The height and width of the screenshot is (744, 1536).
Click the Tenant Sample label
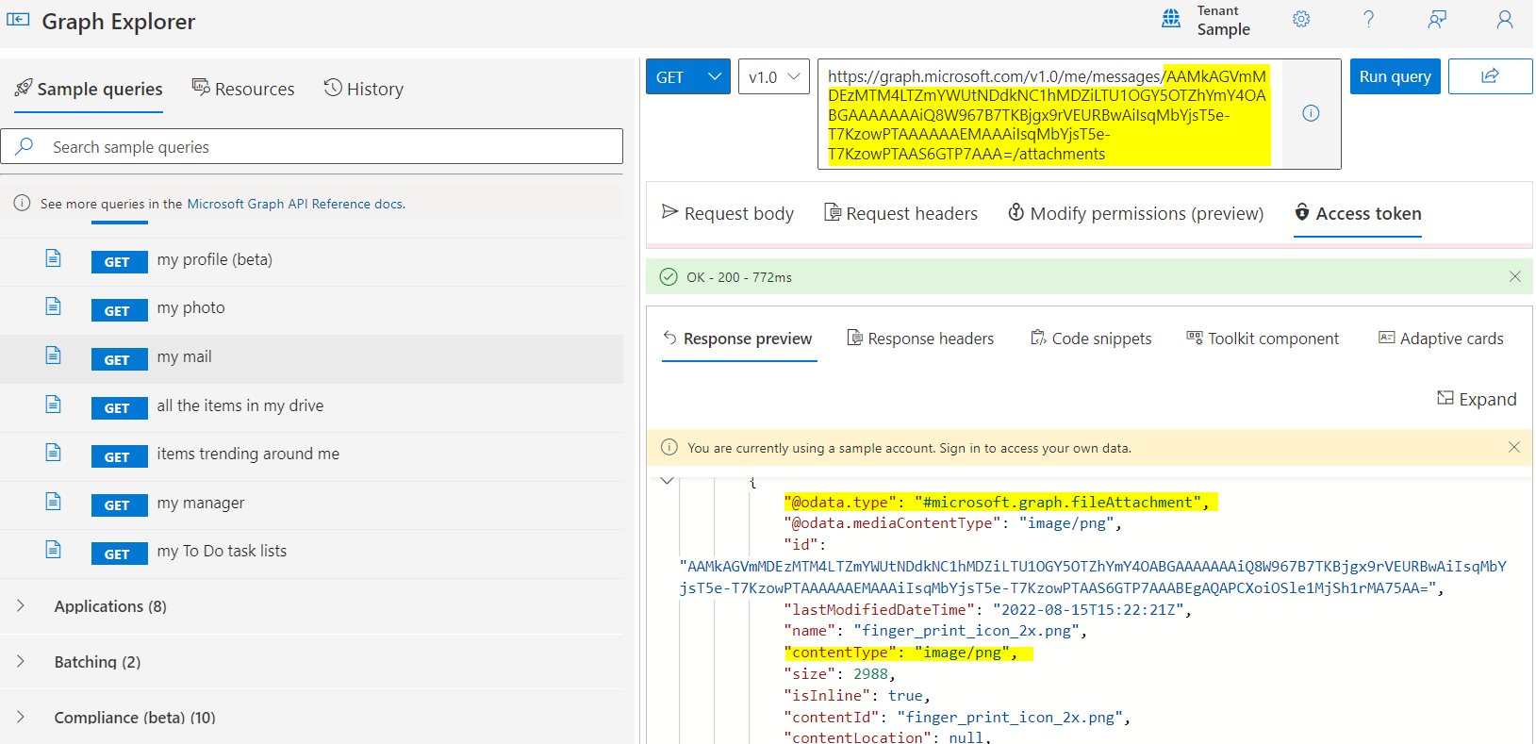coord(1223,20)
